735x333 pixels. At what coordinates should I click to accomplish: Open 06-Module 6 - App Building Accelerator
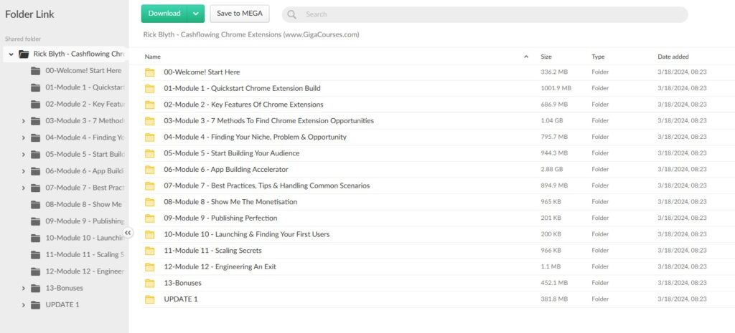(226, 170)
